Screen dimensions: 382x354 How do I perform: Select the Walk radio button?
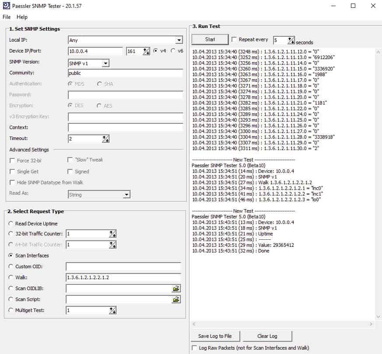point(11,277)
